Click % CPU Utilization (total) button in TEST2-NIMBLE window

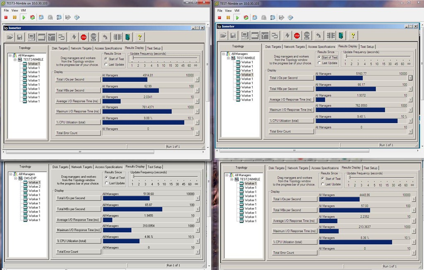294,242
